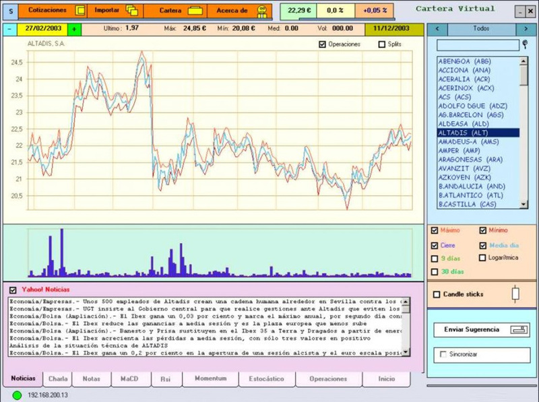Go to the previous stock group arrow
This screenshot has height=402, width=539.
[437, 29]
